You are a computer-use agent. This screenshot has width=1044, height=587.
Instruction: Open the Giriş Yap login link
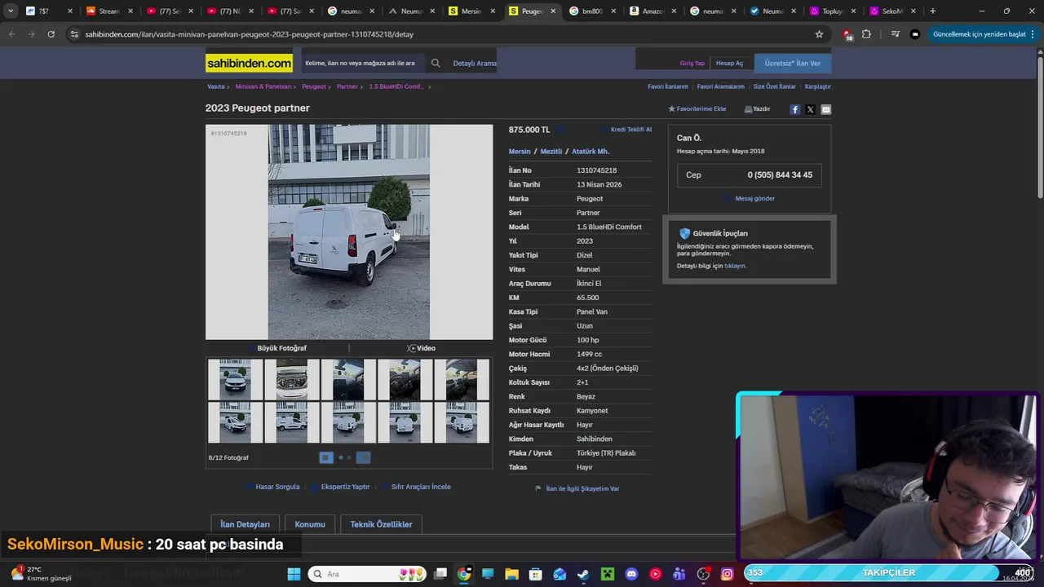tap(692, 64)
